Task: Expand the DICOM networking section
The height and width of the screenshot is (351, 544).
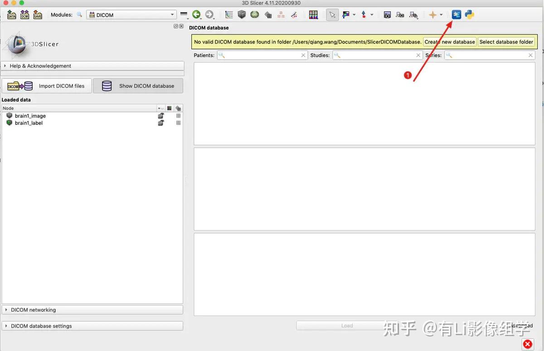Action: tap(92, 310)
